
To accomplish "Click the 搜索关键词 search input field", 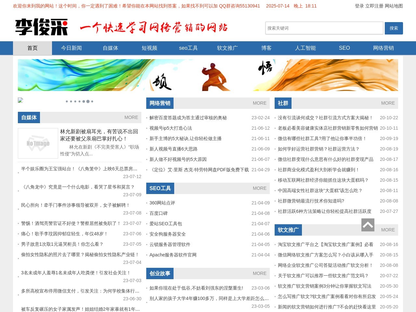I will pyautogui.click(x=324, y=28).
